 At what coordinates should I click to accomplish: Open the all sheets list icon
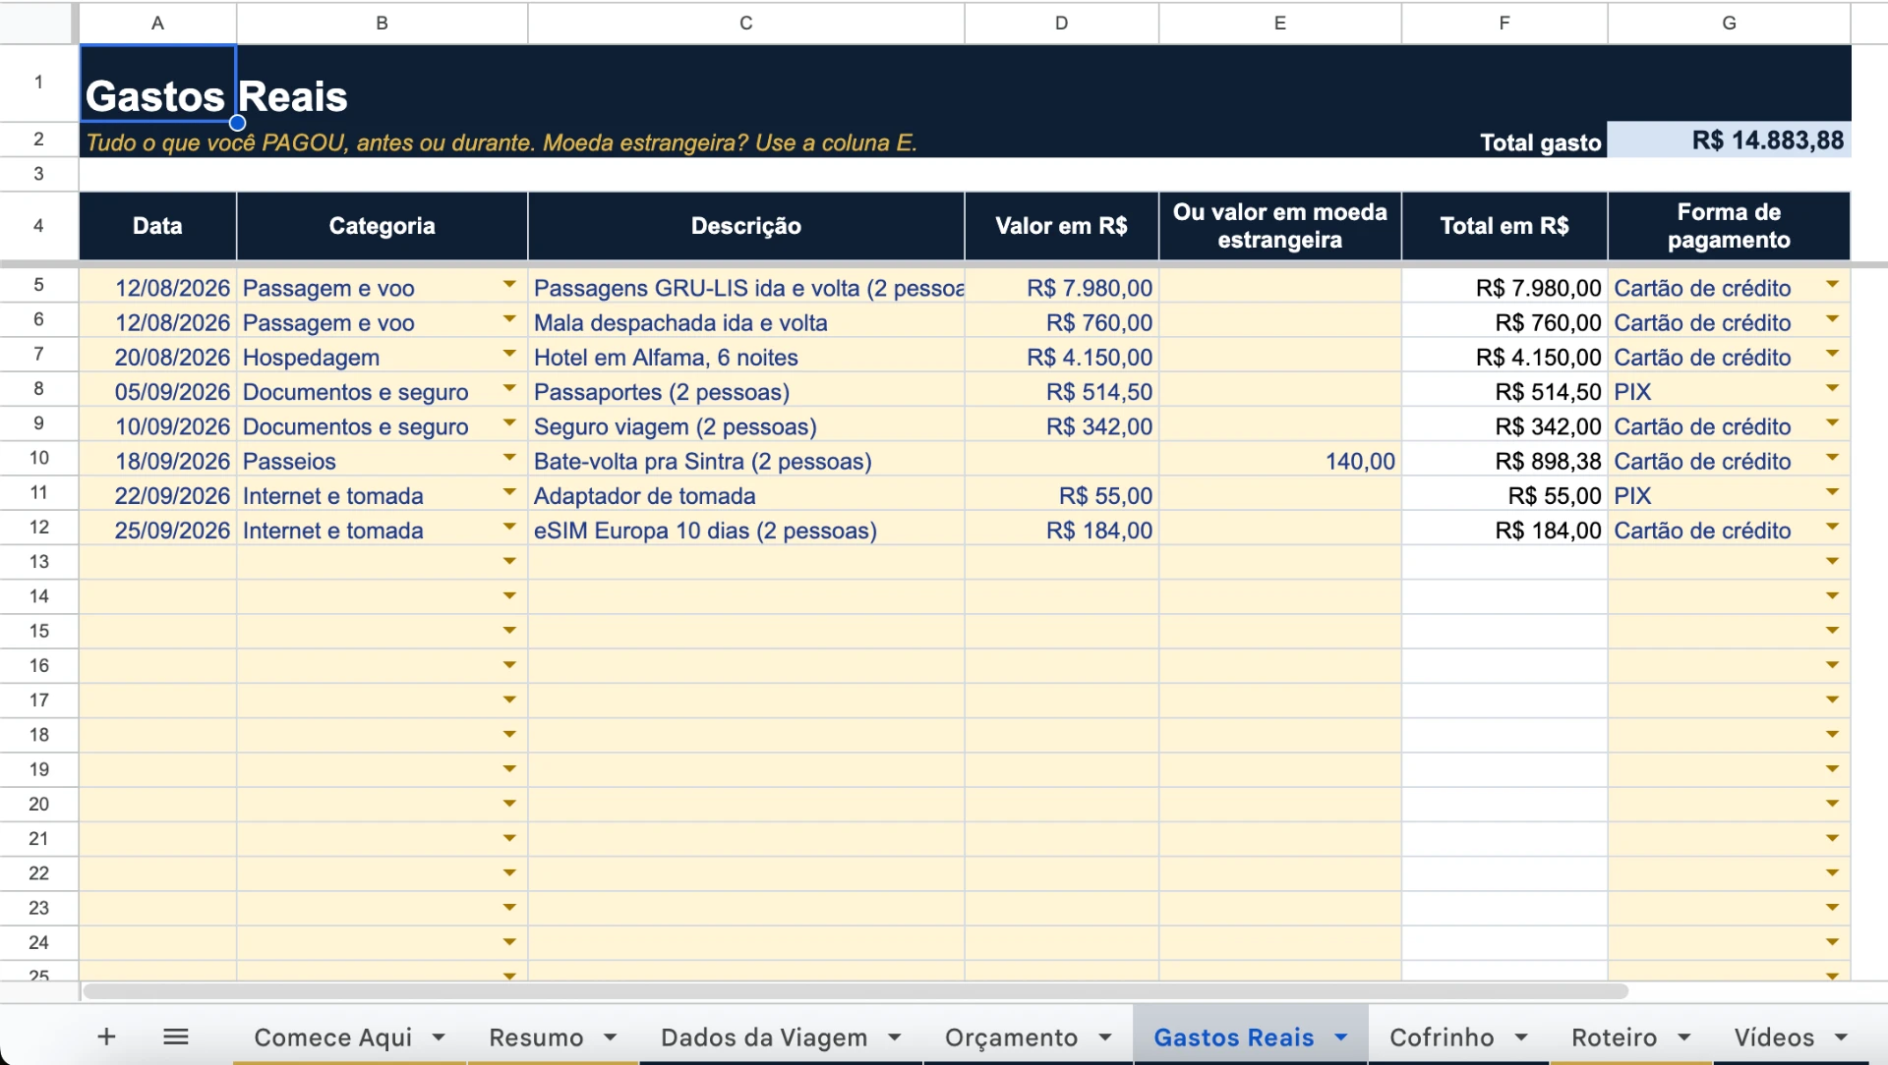tap(176, 1037)
